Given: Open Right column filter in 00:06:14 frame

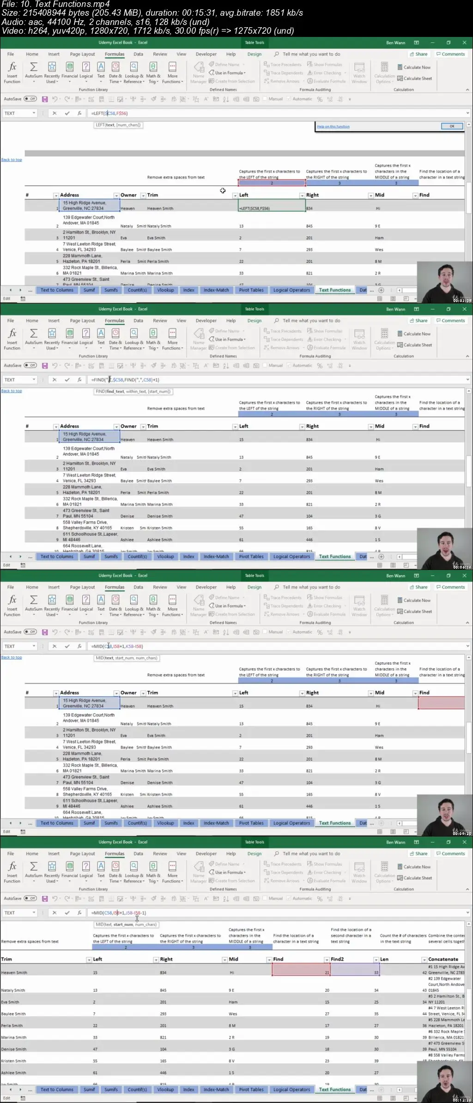Looking at the screenshot, I should pos(370,427).
